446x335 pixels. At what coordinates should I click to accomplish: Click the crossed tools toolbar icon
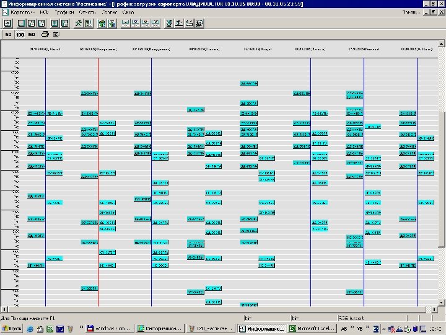79,23
